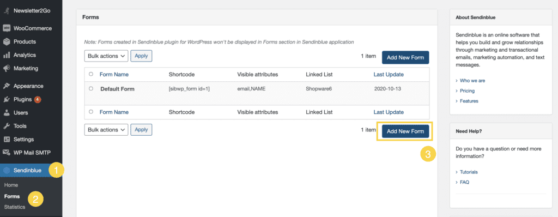Screen dimensions: 558x217
Task: Sort by Form Name in table footer
Action: (x=114, y=112)
